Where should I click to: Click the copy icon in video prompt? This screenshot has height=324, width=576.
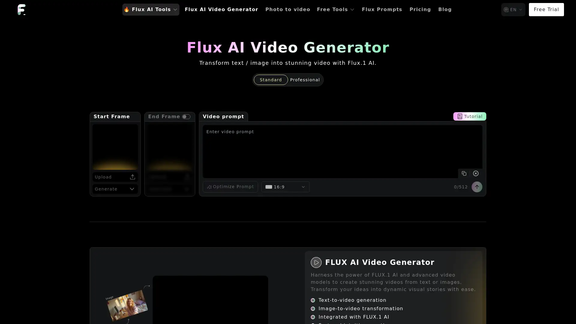coord(464,173)
